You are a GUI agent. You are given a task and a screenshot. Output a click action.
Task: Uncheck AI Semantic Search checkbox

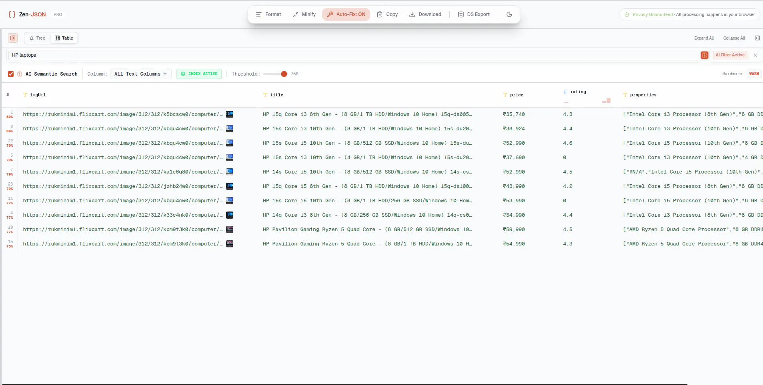point(11,74)
